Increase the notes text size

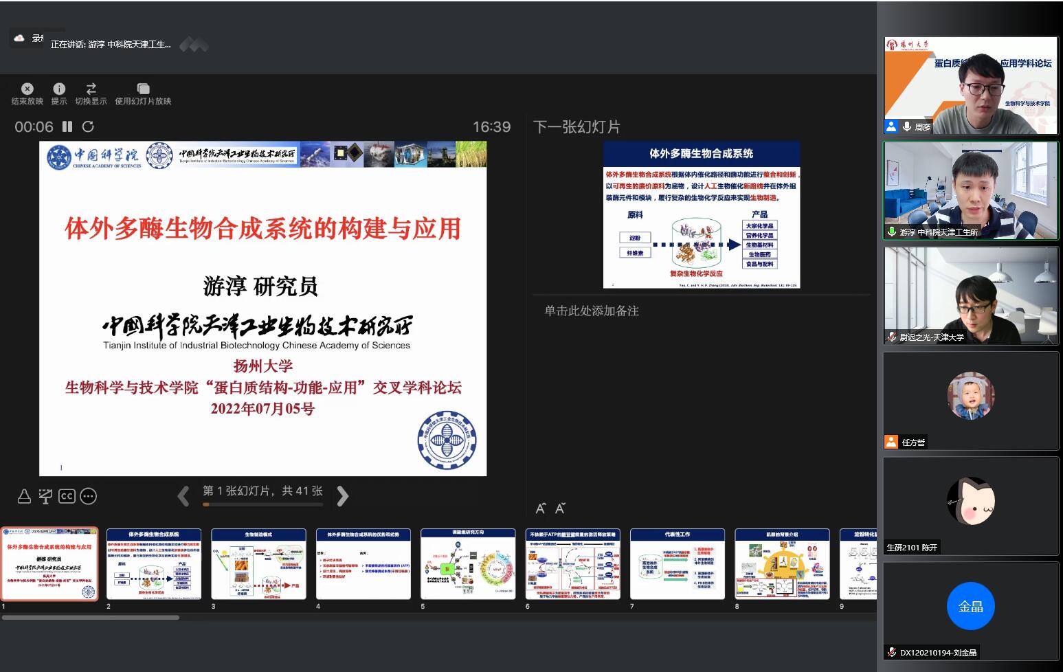[x=541, y=508]
